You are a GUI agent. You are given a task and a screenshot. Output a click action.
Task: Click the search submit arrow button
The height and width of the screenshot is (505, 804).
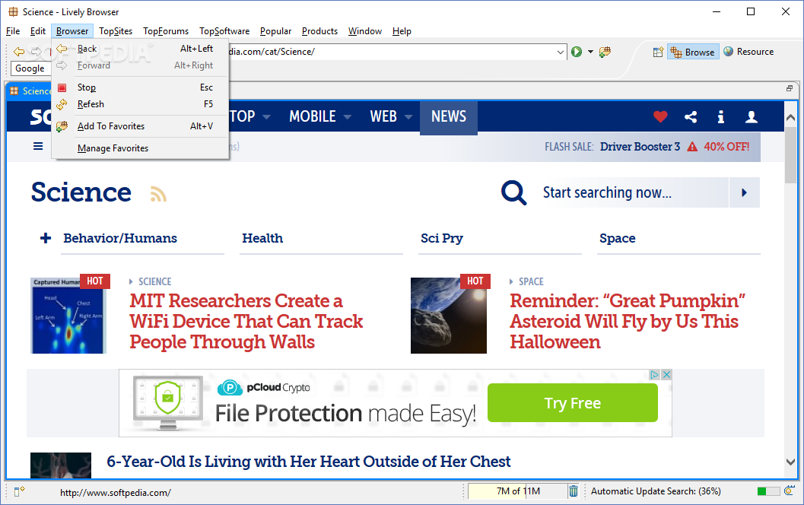[x=744, y=192]
